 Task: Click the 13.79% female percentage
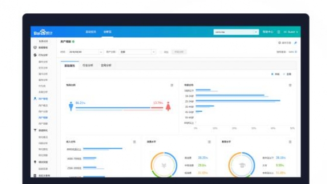pos(158,103)
